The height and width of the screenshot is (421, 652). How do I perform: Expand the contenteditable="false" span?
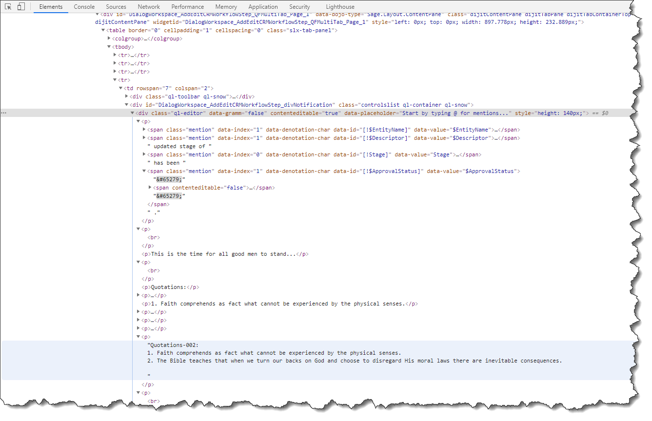coord(150,188)
